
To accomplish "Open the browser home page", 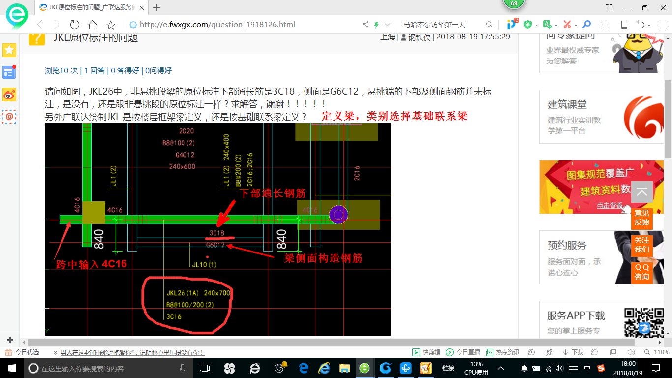I will [x=92, y=24].
